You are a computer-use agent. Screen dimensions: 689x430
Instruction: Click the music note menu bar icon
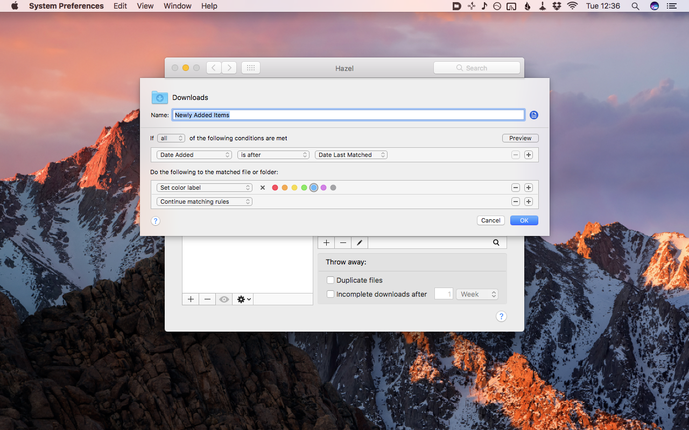pos(484,6)
